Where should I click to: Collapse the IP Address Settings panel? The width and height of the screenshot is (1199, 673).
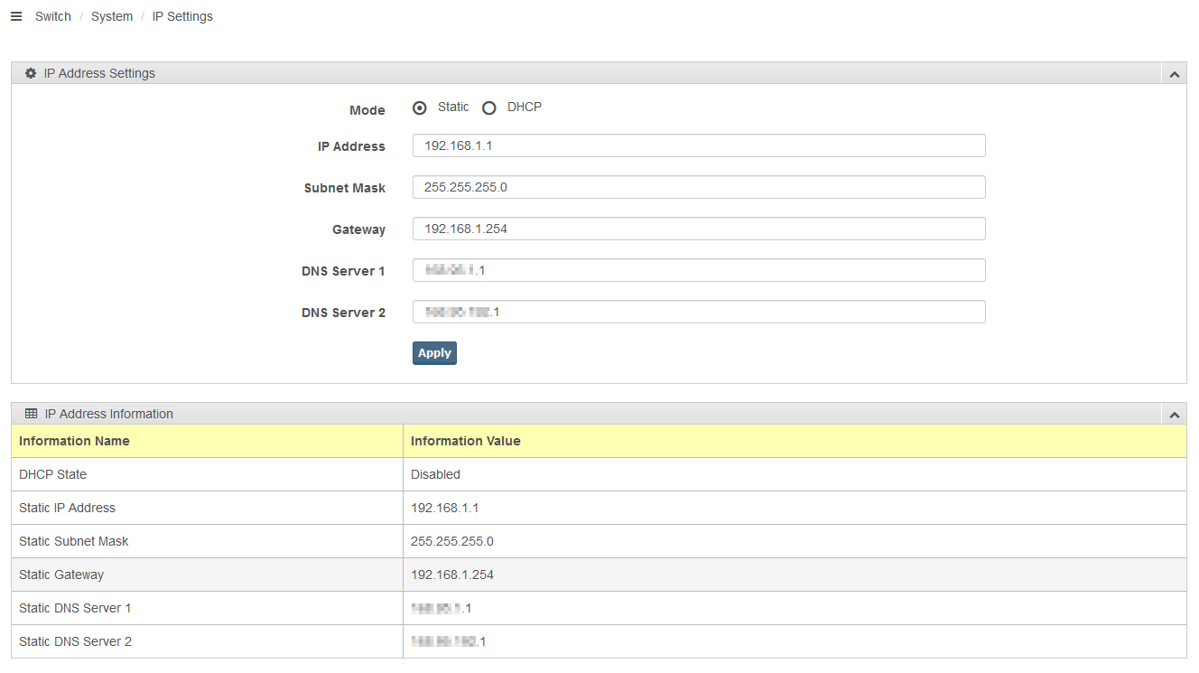point(1174,74)
